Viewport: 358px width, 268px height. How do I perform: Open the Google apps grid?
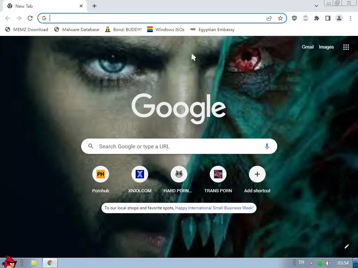click(x=346, y=47)
